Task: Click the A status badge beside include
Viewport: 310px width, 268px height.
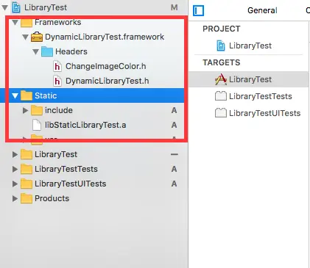Action: coord(174,110)
